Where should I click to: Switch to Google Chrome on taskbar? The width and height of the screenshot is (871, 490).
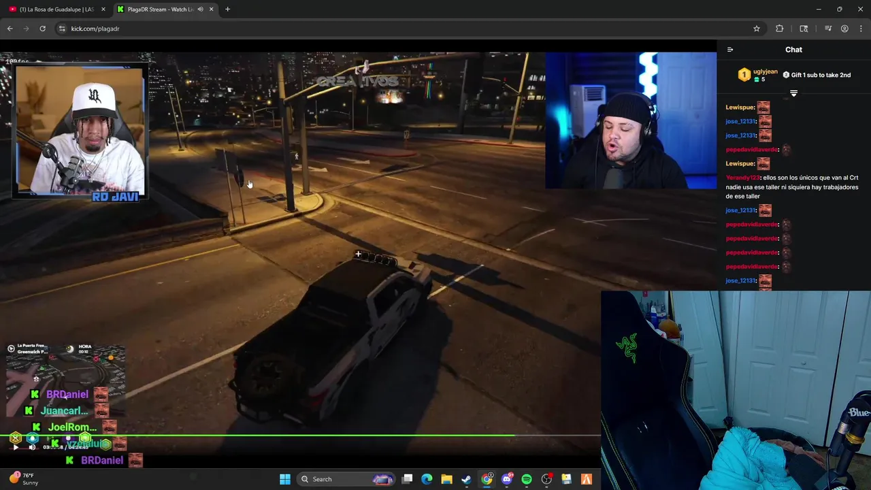point(487,479)
